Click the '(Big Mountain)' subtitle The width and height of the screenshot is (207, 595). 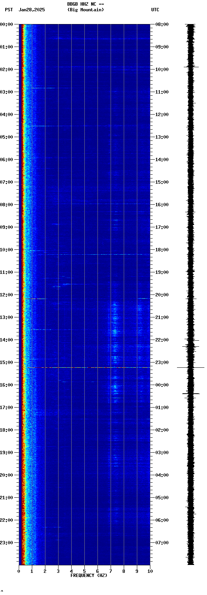(x=85, y=10)
